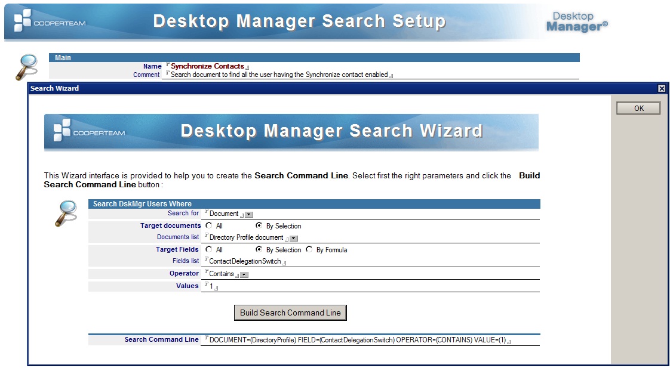Click the Directory Profile document field
The height and width of the screenshot is (368, 670).
tap(246, 237)
